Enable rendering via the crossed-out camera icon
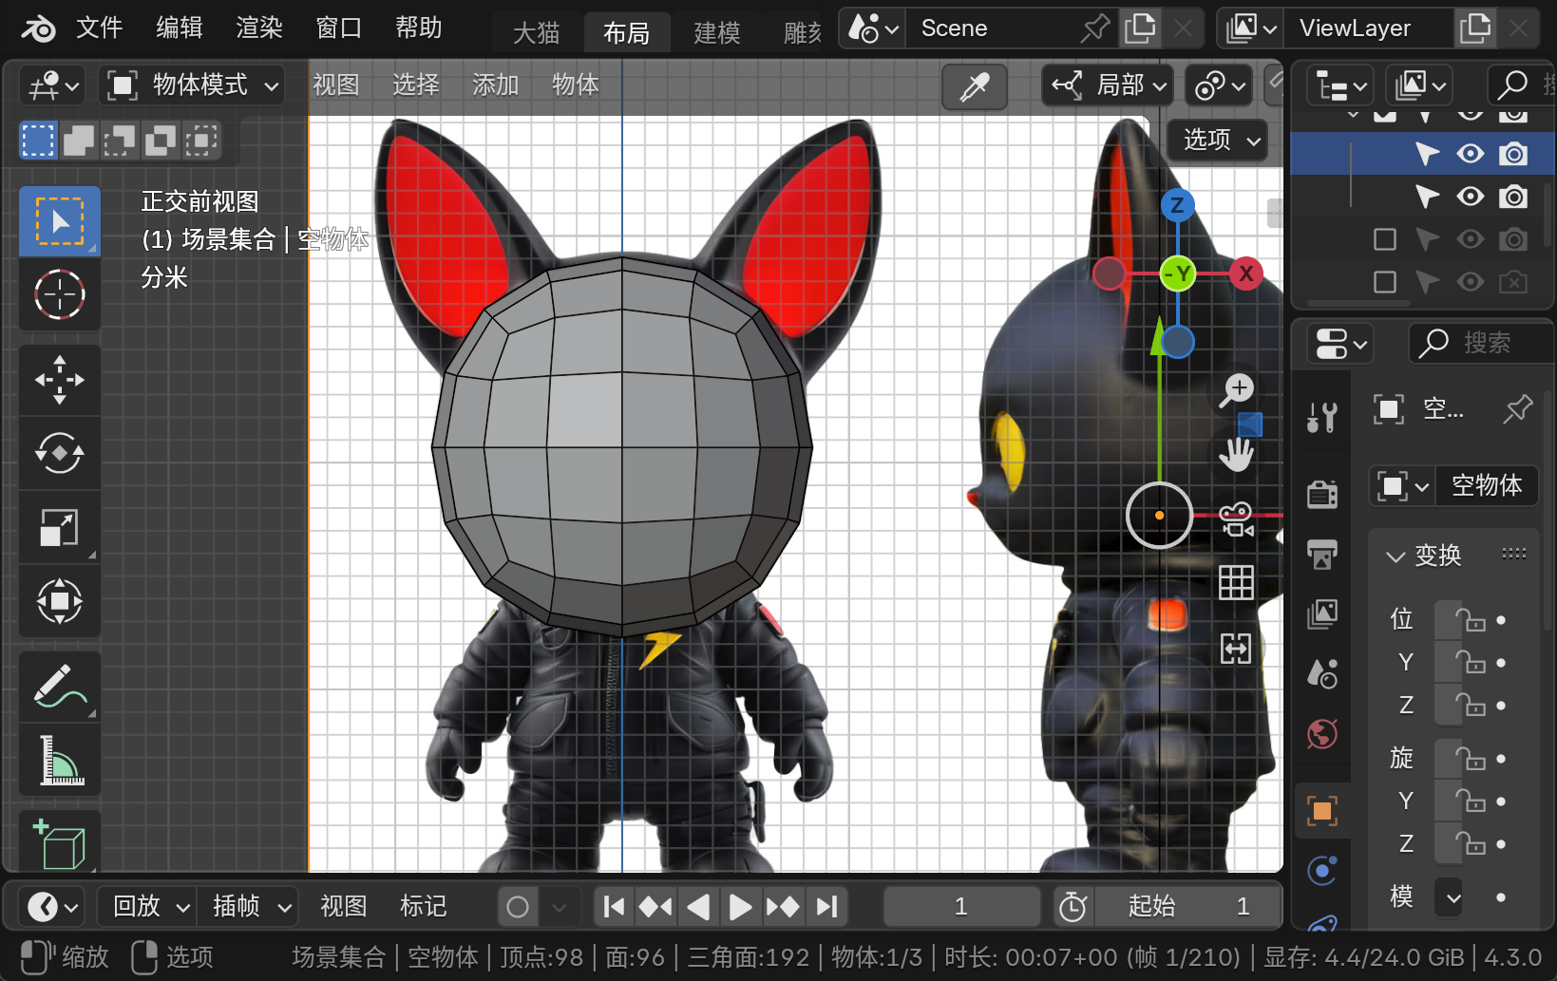The height and width of the screenshot is (981, 1557). (x=1513, y=282)
